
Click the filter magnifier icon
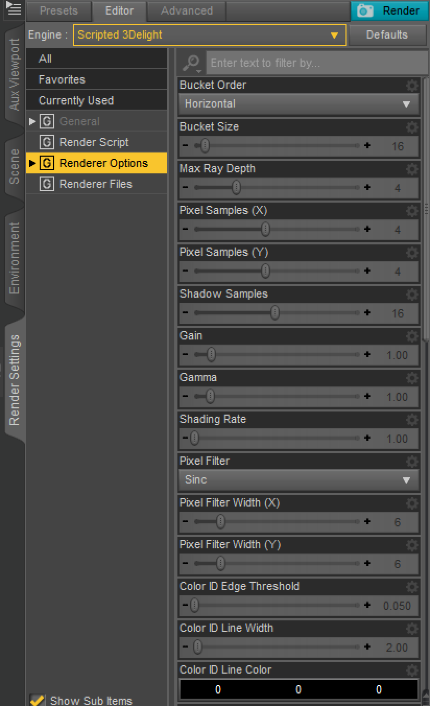(192, 63)
